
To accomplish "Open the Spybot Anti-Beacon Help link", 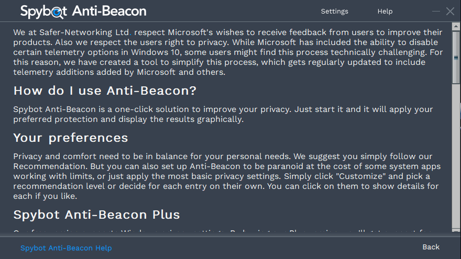I will point(66,248).
